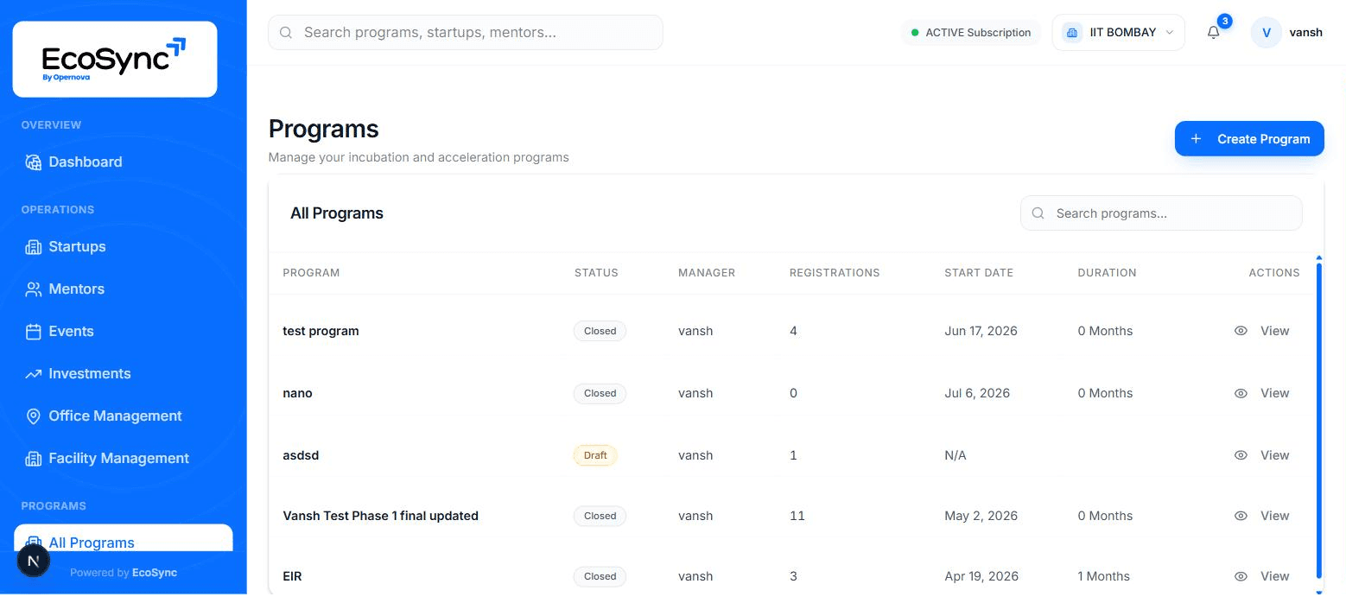Click the test program name cell
The width and height of the screenshot is (1346, 603).
pos(321,331)
